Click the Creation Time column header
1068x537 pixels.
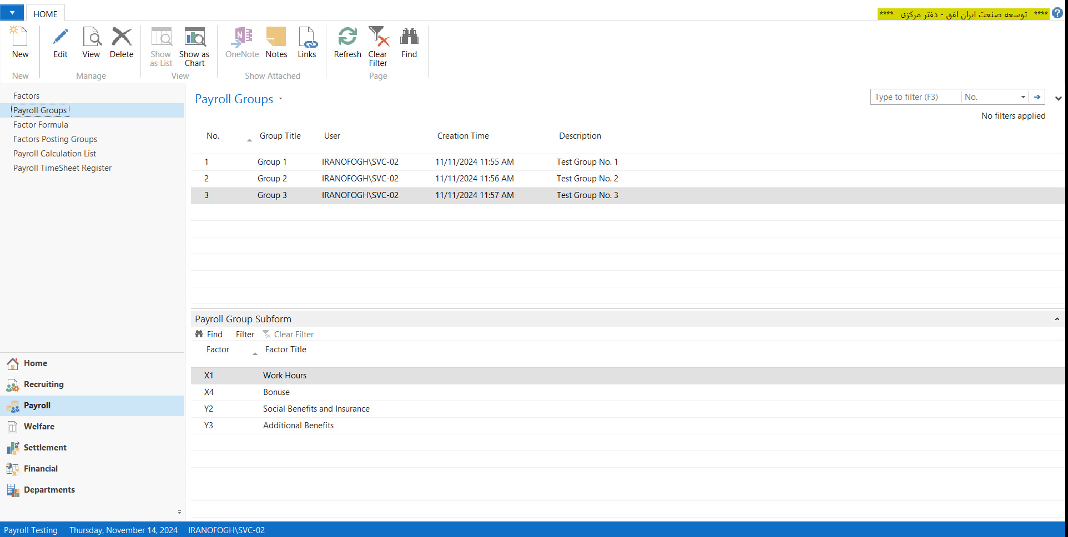[x=463, y=136]
